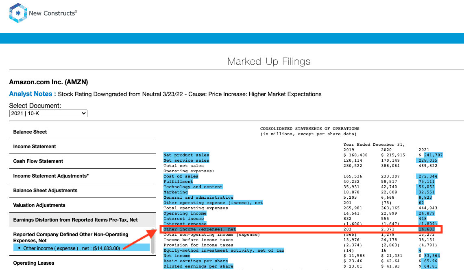Click the Amazon.com Inc. (AMZN) heading
Viewport: 464px width, 270px height.
48,82
